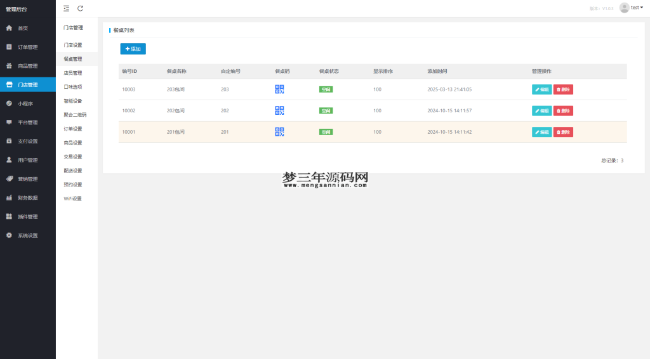This screenshot has height=359, width=650.
Task: Open the QR code for 201包间
Action: click(x=279, y=132)
